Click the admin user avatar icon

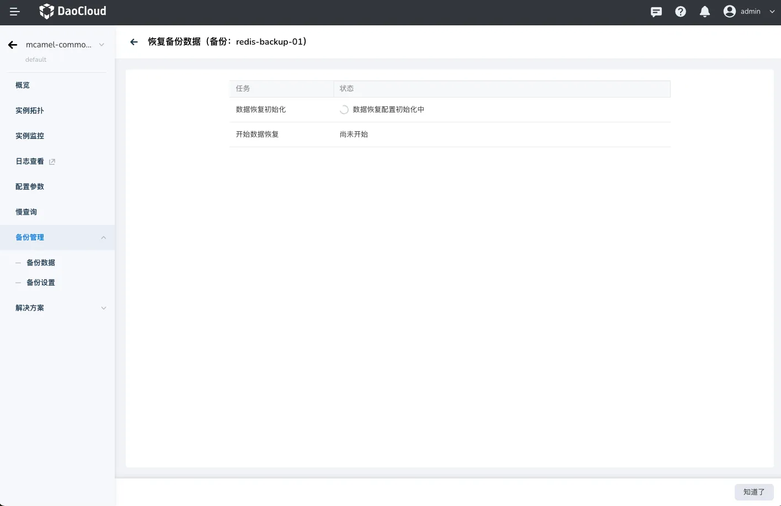pos(730,12)
